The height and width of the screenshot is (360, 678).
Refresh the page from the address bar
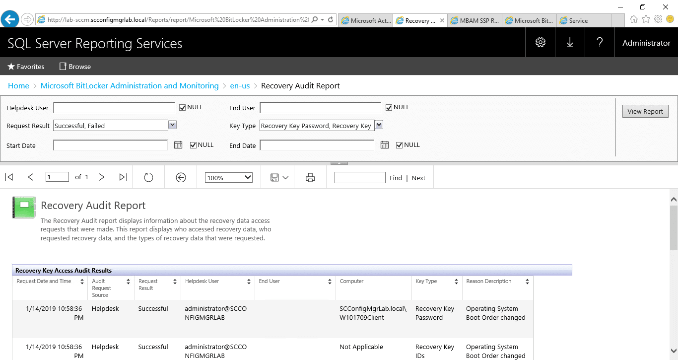click(x=331, y=20)
